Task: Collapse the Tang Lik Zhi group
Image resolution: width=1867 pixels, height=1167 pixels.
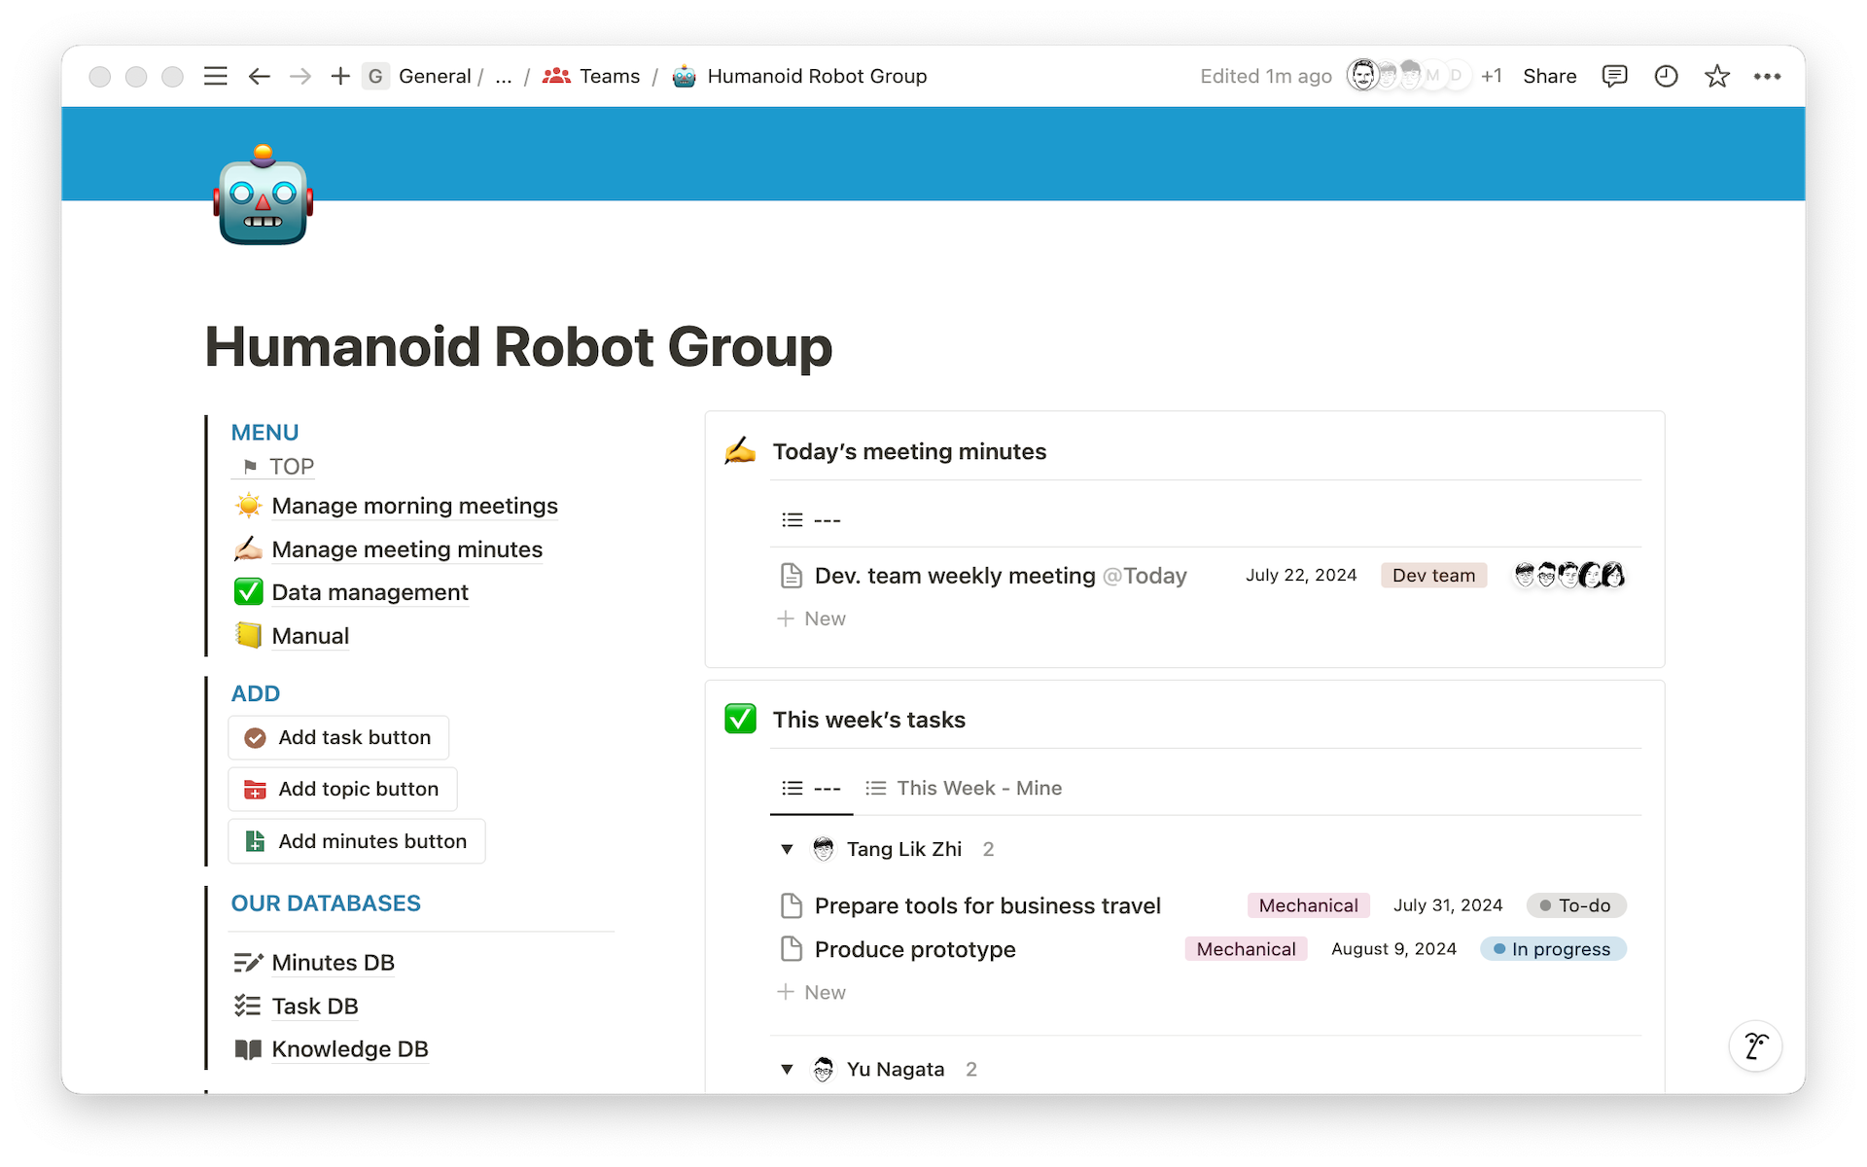Action: pos(787,849)
